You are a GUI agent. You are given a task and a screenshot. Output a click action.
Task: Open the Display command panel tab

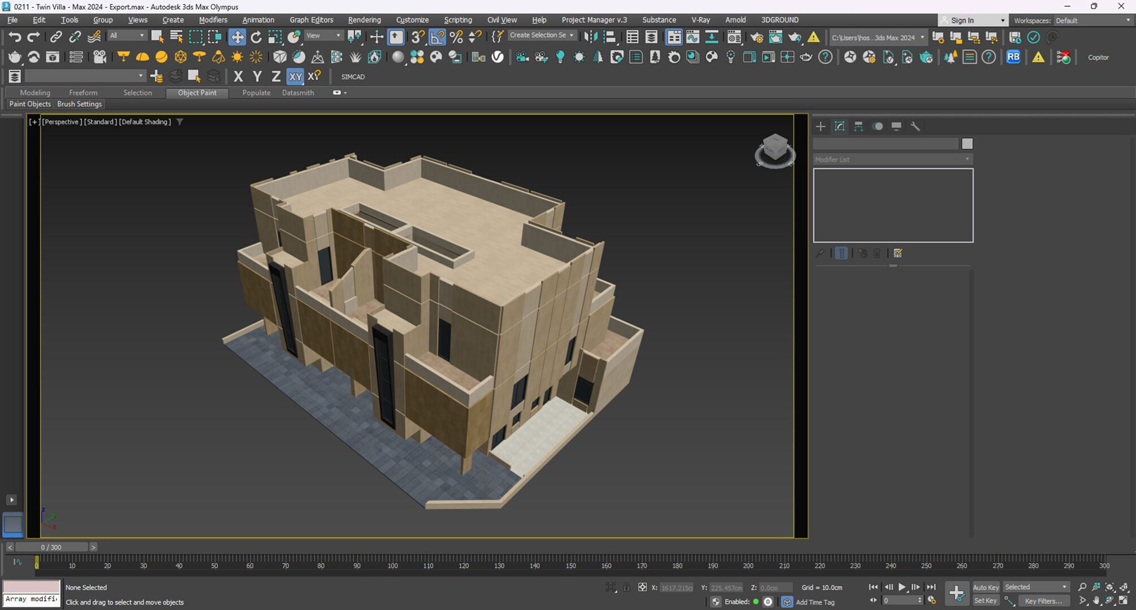pos(896,127)
